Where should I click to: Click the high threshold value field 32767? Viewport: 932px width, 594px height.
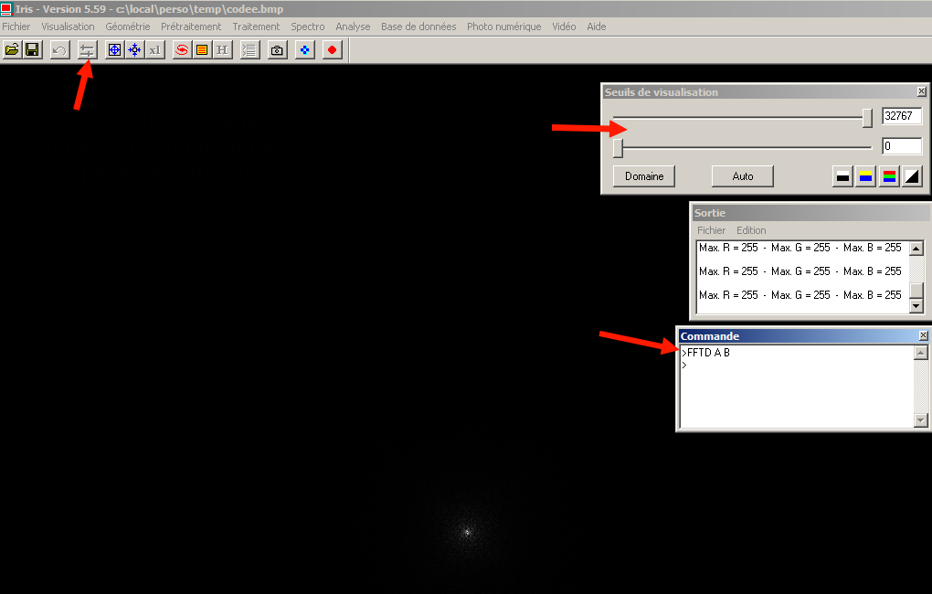coord(902,116)
